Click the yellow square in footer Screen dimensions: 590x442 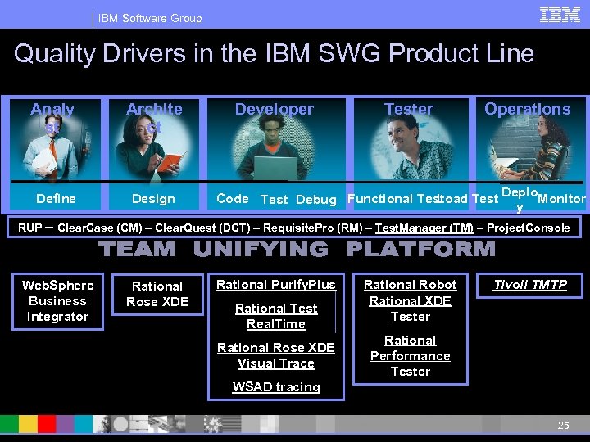28,424
